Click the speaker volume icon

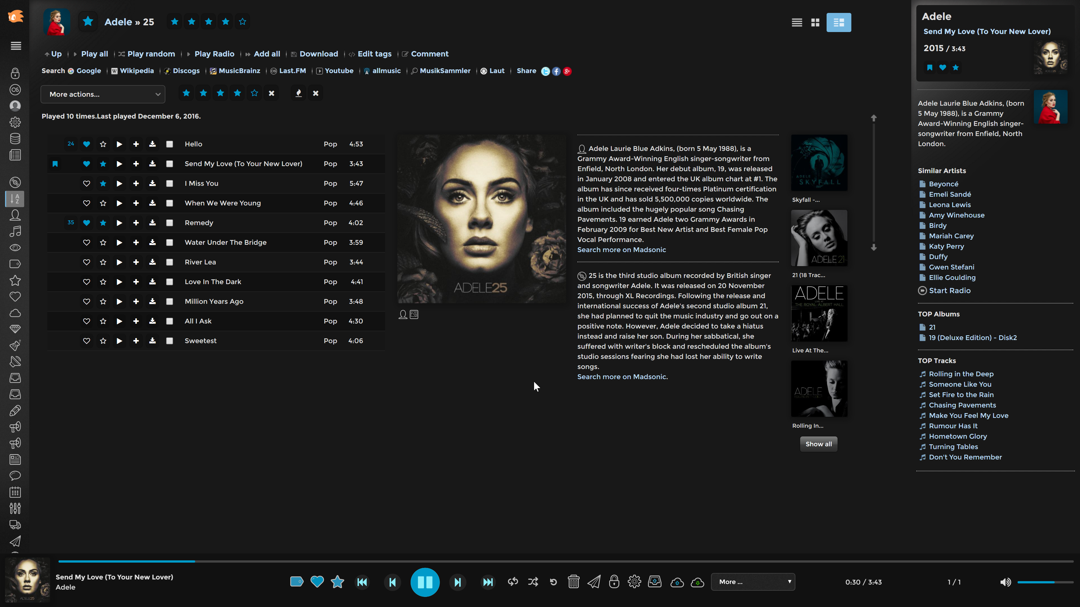coord(1005,582)
